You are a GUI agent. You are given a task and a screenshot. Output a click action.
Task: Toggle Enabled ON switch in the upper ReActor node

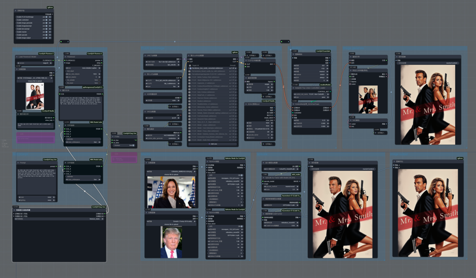tap(226, 175)
